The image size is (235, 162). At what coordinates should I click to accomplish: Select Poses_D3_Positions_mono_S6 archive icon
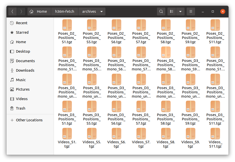pyautogui.click(x=117, y=52)
